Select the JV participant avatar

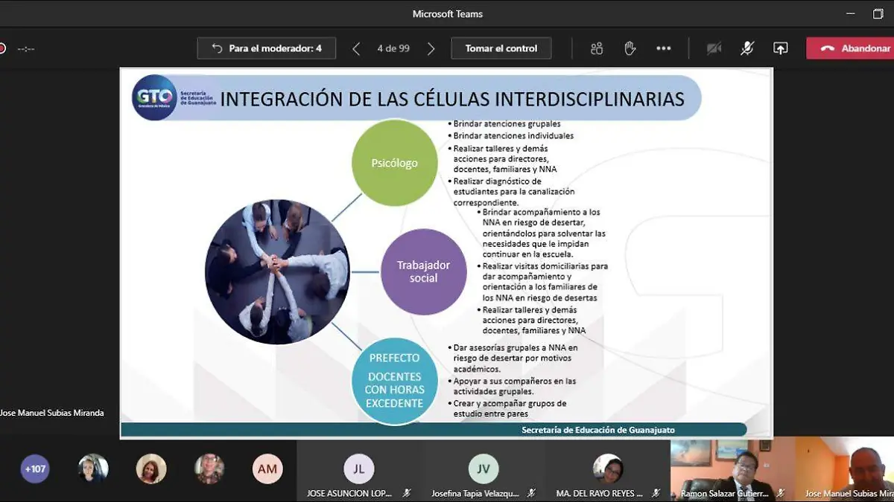coord(484,469)
